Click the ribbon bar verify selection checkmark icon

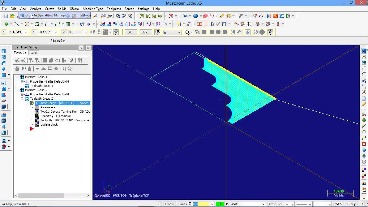pos(248,32)
